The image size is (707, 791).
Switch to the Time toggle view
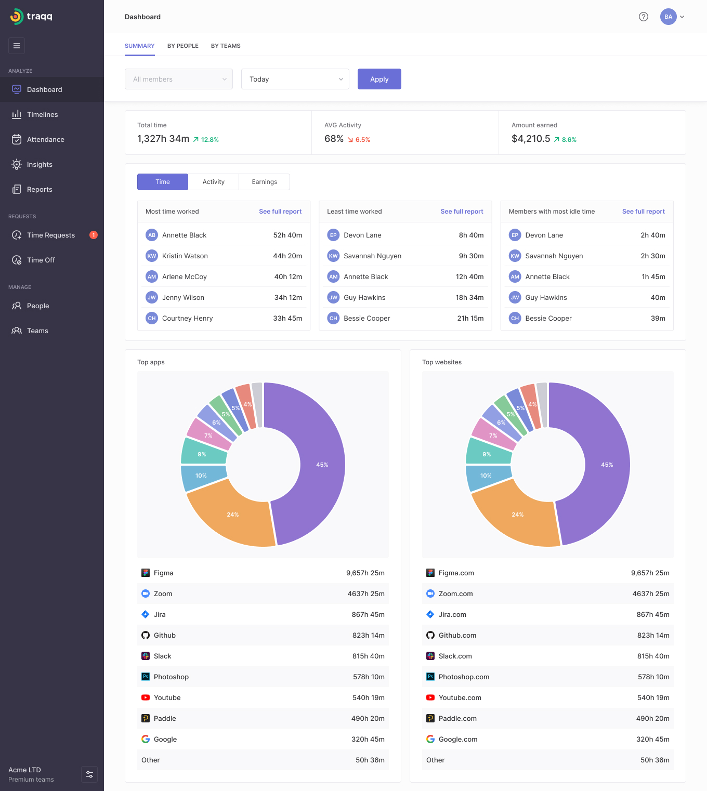163,182
